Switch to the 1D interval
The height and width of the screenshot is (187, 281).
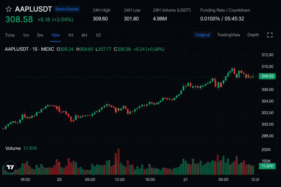click(98, 35)
